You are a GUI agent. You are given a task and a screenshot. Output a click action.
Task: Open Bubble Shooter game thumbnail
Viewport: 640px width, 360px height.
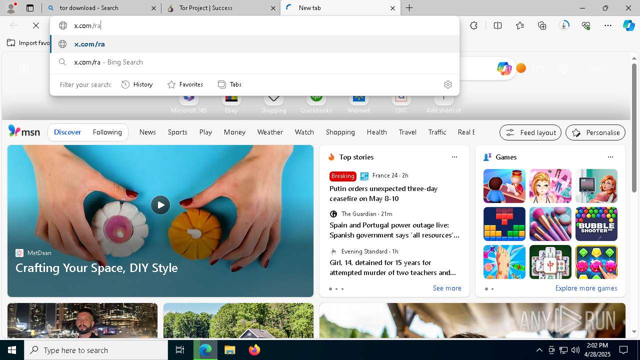[596, 224]
